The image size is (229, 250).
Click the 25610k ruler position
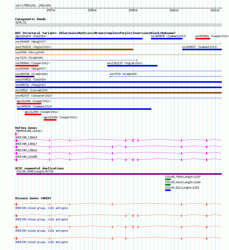(215, 10)
